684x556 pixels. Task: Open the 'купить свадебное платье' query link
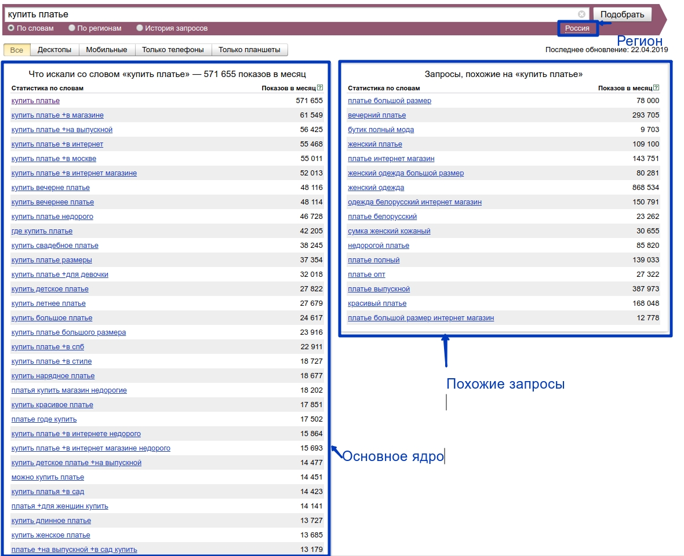click(55, 246)
